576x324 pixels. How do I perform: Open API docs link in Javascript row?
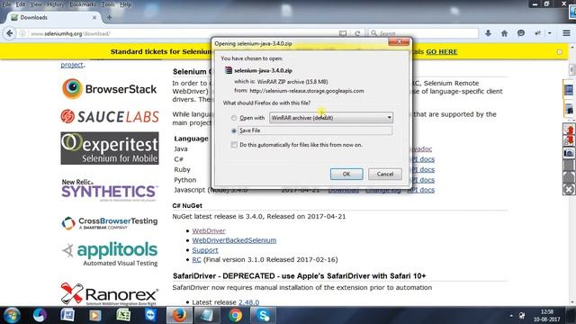point(421,190)
